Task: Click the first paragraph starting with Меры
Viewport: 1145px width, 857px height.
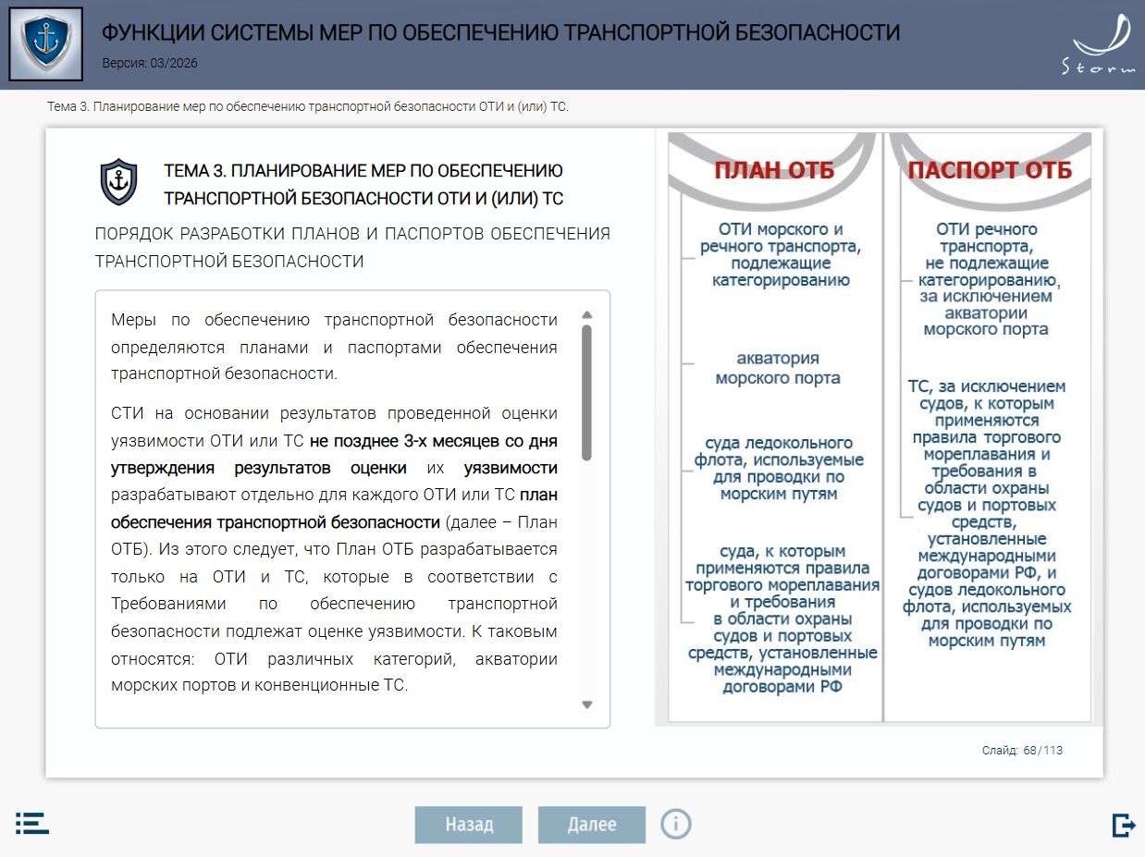Action: click(334, 347)
